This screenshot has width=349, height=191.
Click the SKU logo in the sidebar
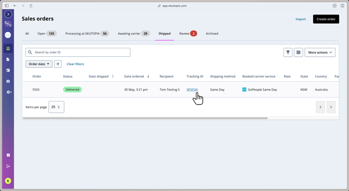tap(8, 24)
